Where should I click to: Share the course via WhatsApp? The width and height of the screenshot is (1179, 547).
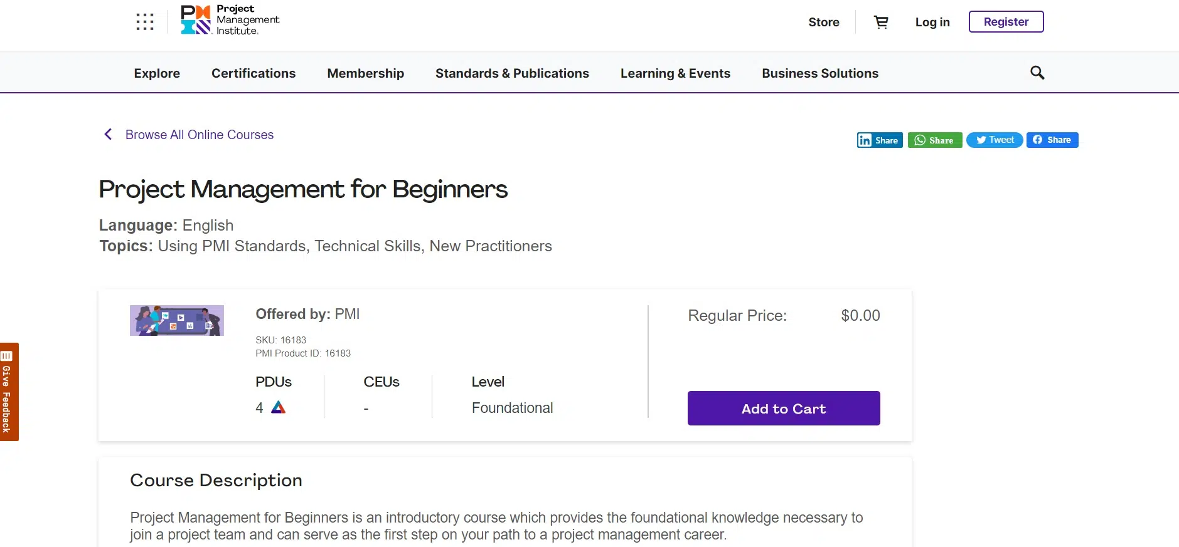pyautogui.click(x=934, y=140)
